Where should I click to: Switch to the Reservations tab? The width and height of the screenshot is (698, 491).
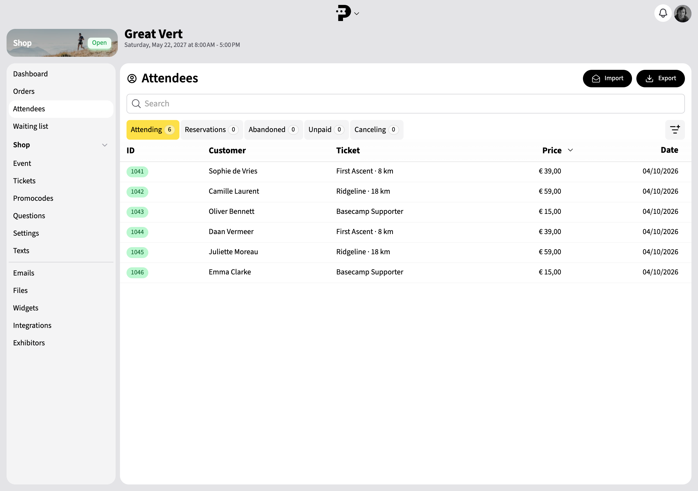click(x=212, y=130)
